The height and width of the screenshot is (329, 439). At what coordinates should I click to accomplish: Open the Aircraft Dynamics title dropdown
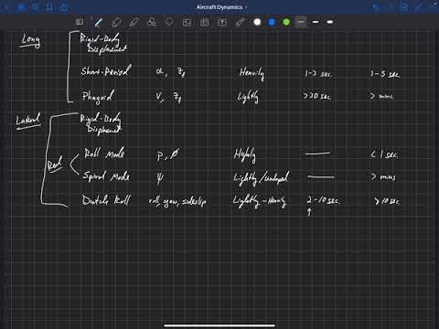click(x=222, y=7)
